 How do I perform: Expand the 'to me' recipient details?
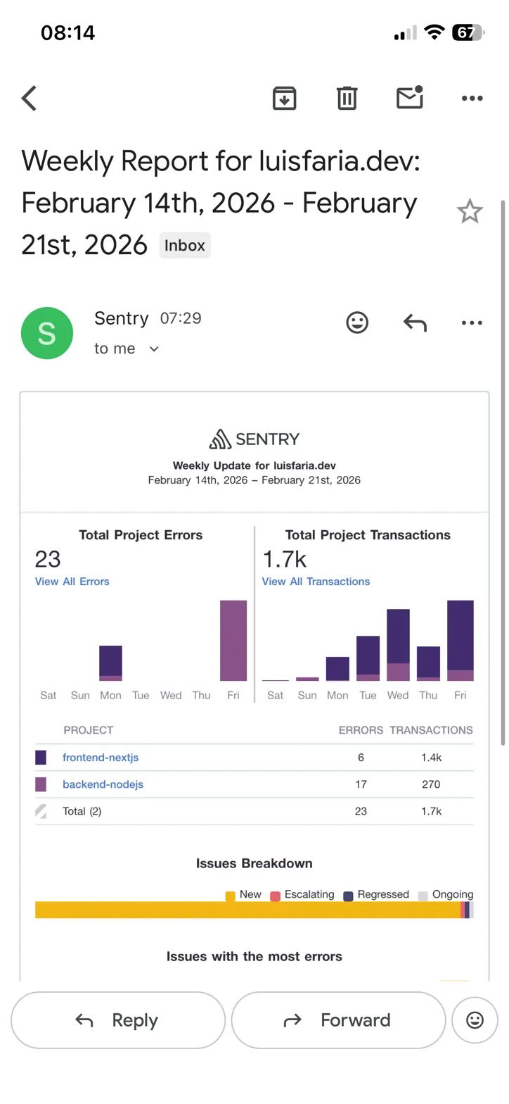(x=127, y=348)
